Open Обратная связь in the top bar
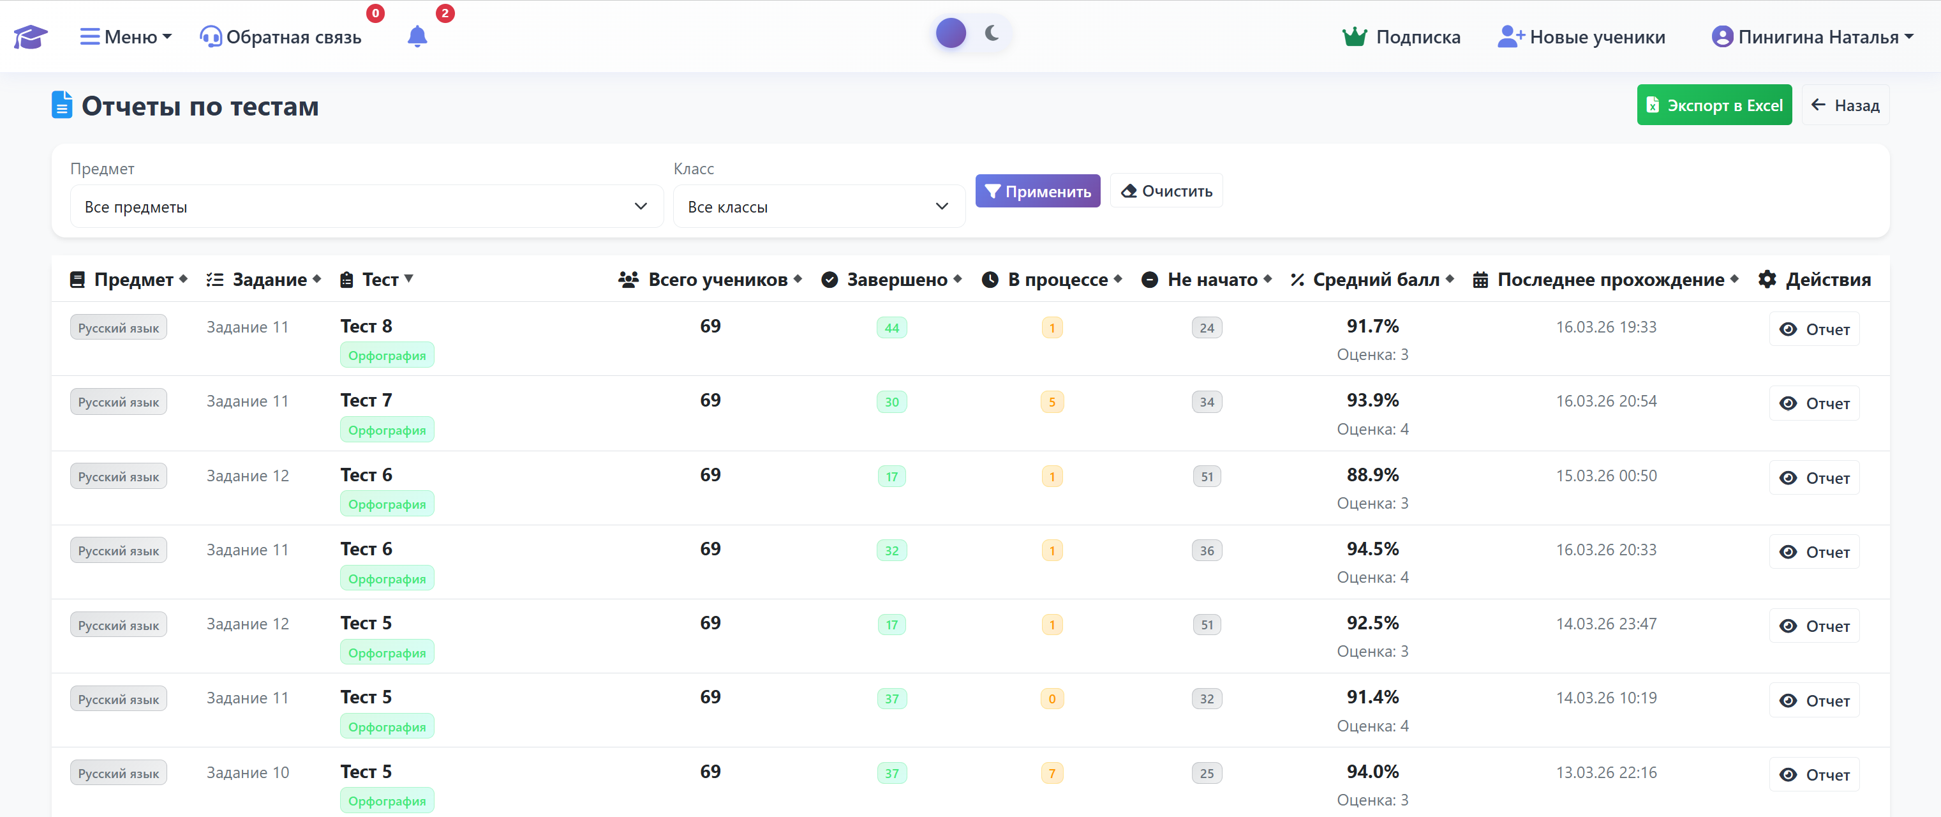 click(280, 37)
